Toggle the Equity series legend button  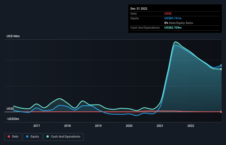(x=32, y=137)
